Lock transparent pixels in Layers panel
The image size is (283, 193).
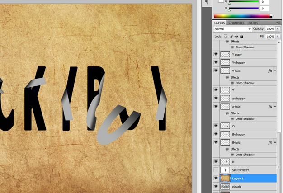(226, 37)
